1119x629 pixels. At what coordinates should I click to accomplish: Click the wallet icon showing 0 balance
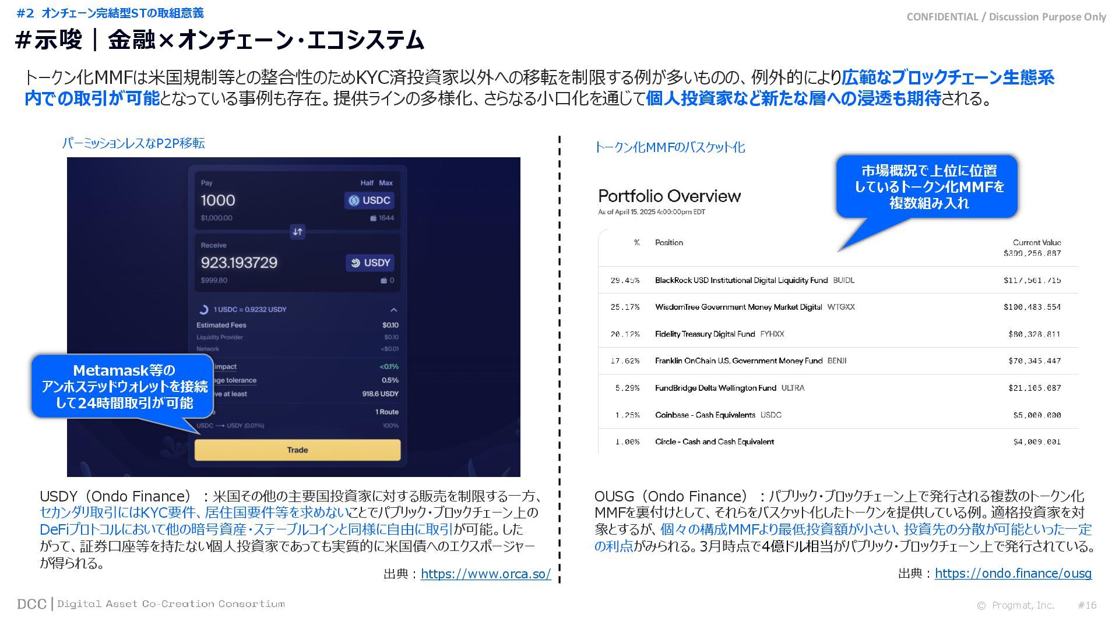point(384,281)
